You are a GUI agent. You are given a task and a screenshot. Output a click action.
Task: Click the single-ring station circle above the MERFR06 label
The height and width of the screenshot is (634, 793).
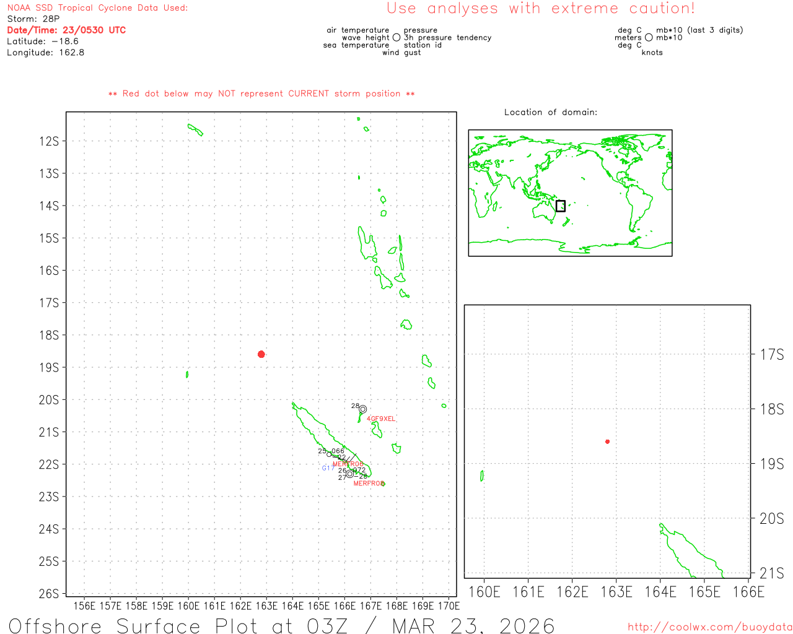pyautogui.click(x=329, y=455)
